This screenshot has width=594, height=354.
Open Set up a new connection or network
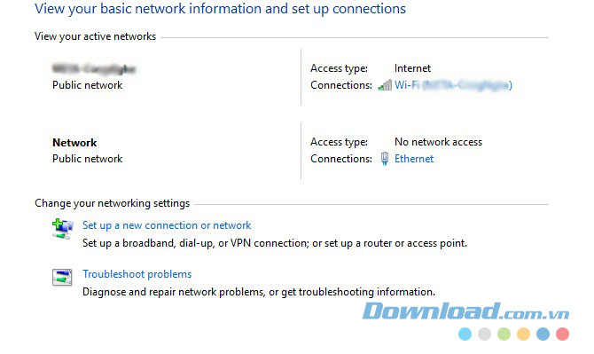[x=167, y=225]
